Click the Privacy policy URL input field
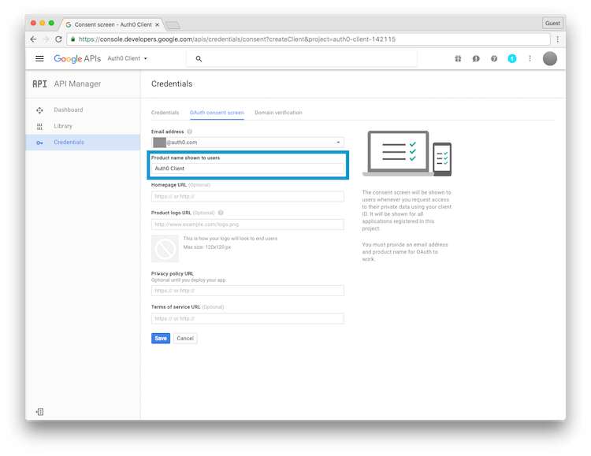 tap(247, 291)
